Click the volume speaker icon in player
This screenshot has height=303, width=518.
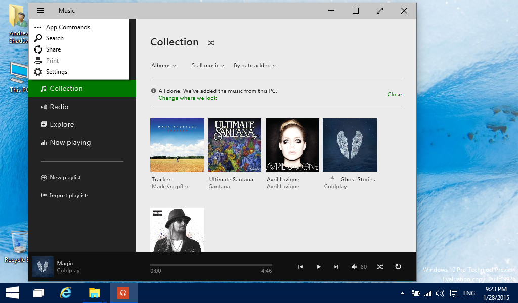[354, 267]
